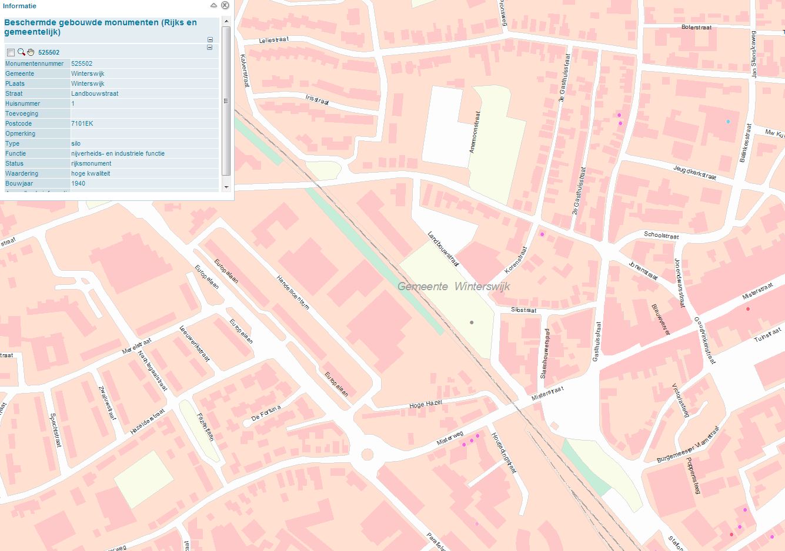Close the Informatie panel
The image size is (785, 551).
(225, 5)
